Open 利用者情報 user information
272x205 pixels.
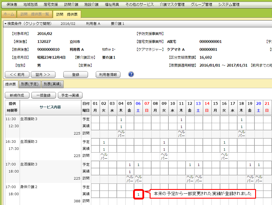[108, 75]
